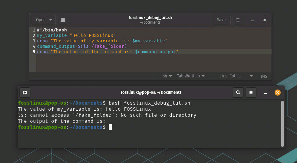This screenshot has height=163, width=297.
Task: Change Tab Width: 8 setting
Action: tap(191, 76)
